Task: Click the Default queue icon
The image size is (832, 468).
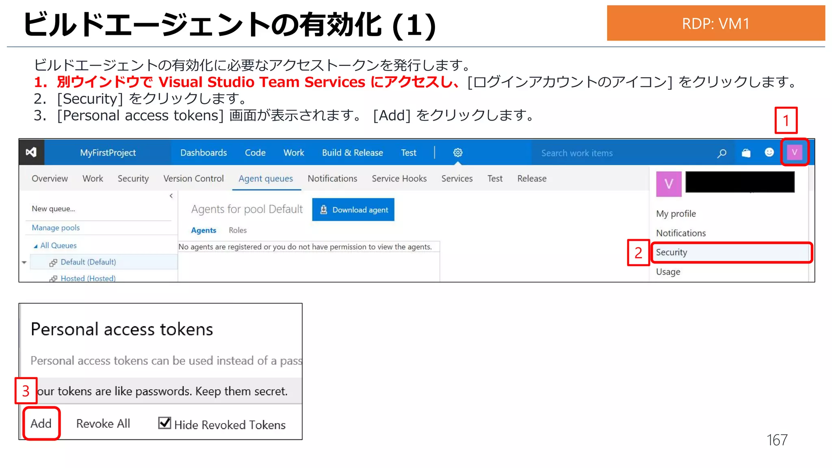Action: point(53,262)
